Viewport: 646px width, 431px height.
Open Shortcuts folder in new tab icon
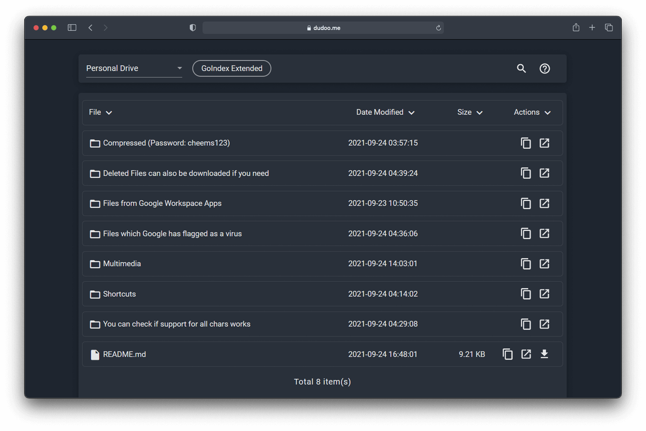click(544, 294)
